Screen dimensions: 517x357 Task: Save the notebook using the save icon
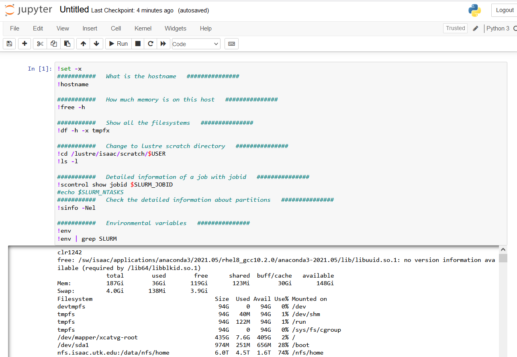[x=9, y=43]
